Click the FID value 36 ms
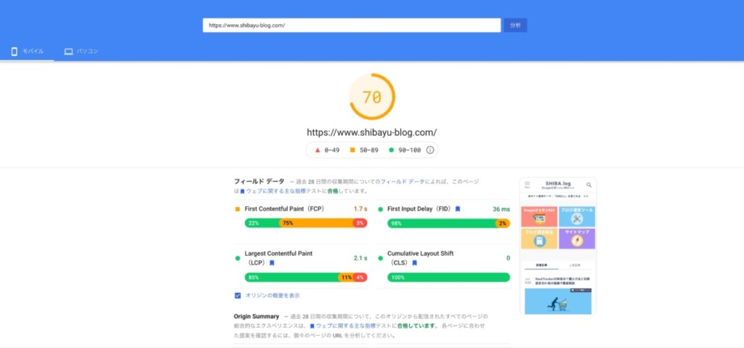 coord(501,209)
